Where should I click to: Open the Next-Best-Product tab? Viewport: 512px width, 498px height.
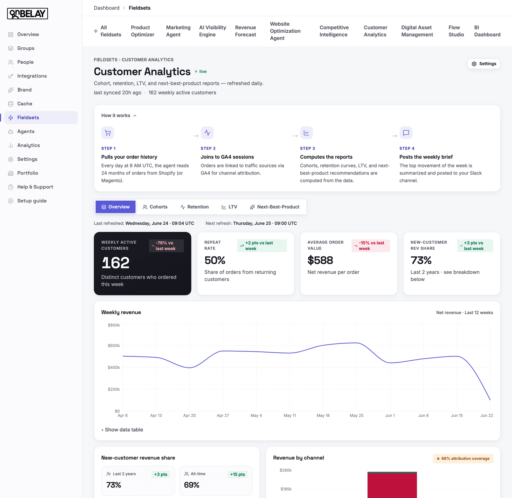point(275,207)
